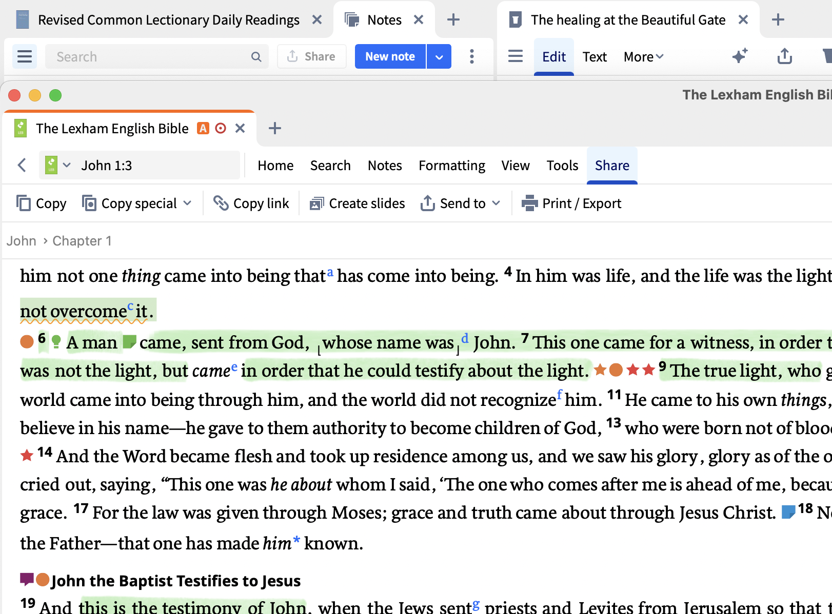Viewport: 832px width, 614px height.
Task: Open the Tools ribbon tab
Action: [562, 166]
